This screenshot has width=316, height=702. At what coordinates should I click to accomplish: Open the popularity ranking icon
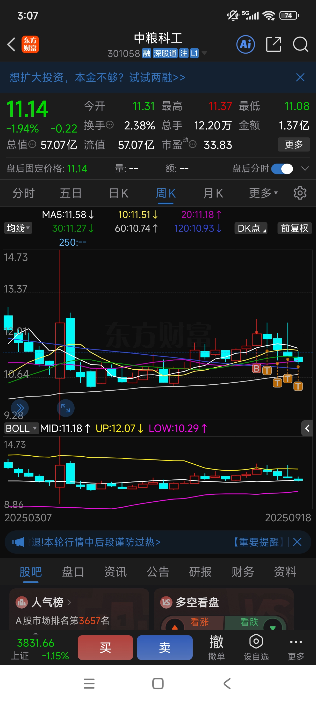pos(21,602)
